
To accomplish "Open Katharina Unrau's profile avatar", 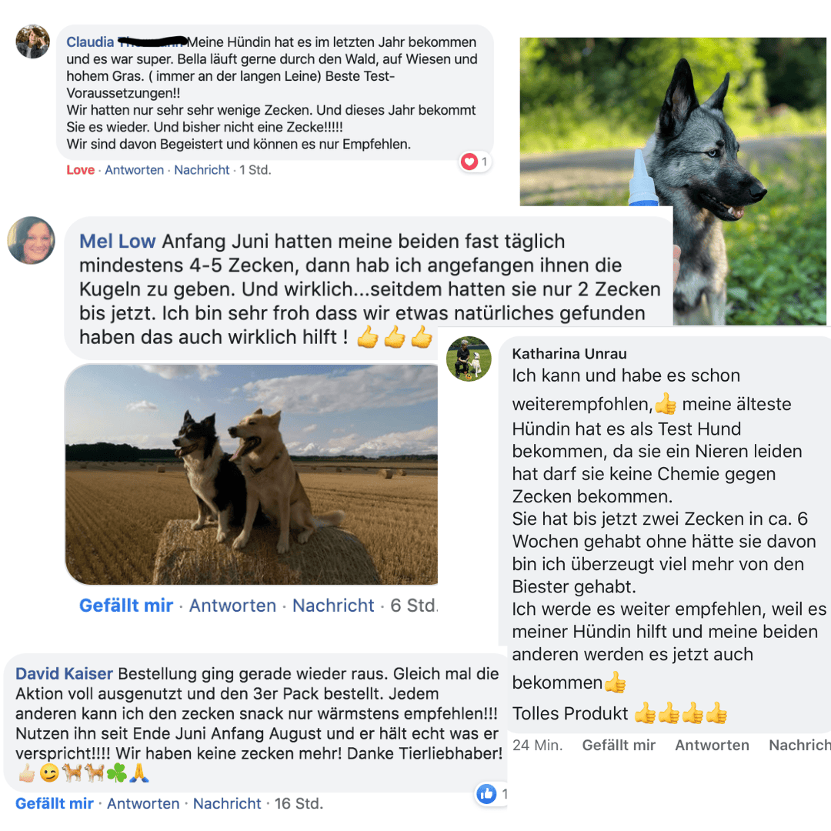I will [x=469, y=359].
